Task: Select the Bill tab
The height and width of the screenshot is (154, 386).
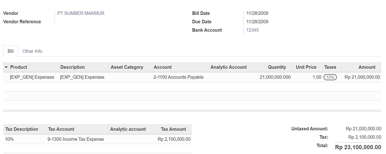Action: pyautogui.click(x=10, y=51)
